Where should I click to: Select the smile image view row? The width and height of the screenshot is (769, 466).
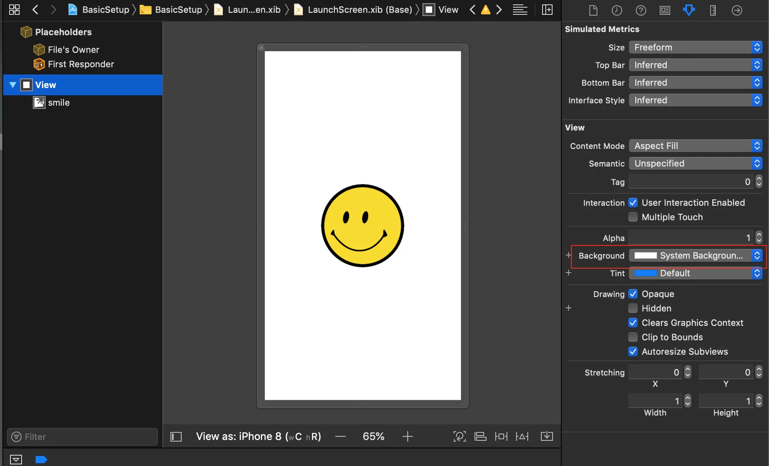coord(83,102)
